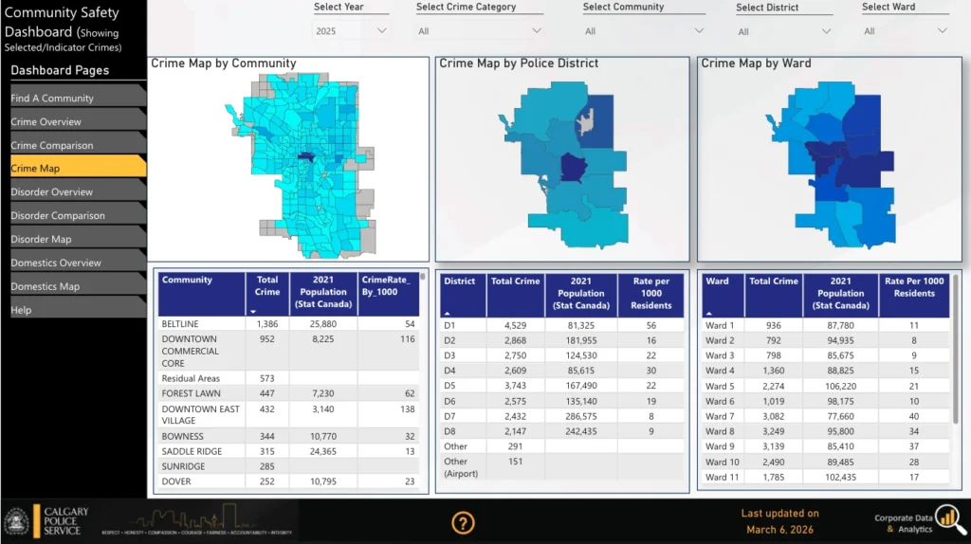Click the sort arrow under Ward column header
This screenshot has height=544, width=971.
click(709, 312)
